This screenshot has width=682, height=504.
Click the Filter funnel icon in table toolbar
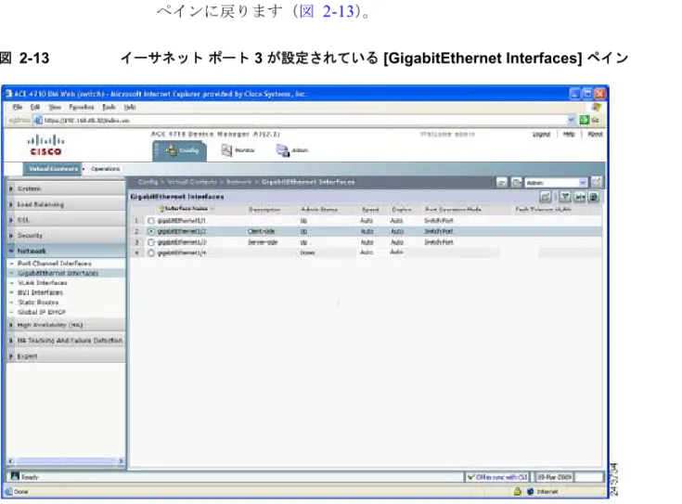[x=564, y=197]
